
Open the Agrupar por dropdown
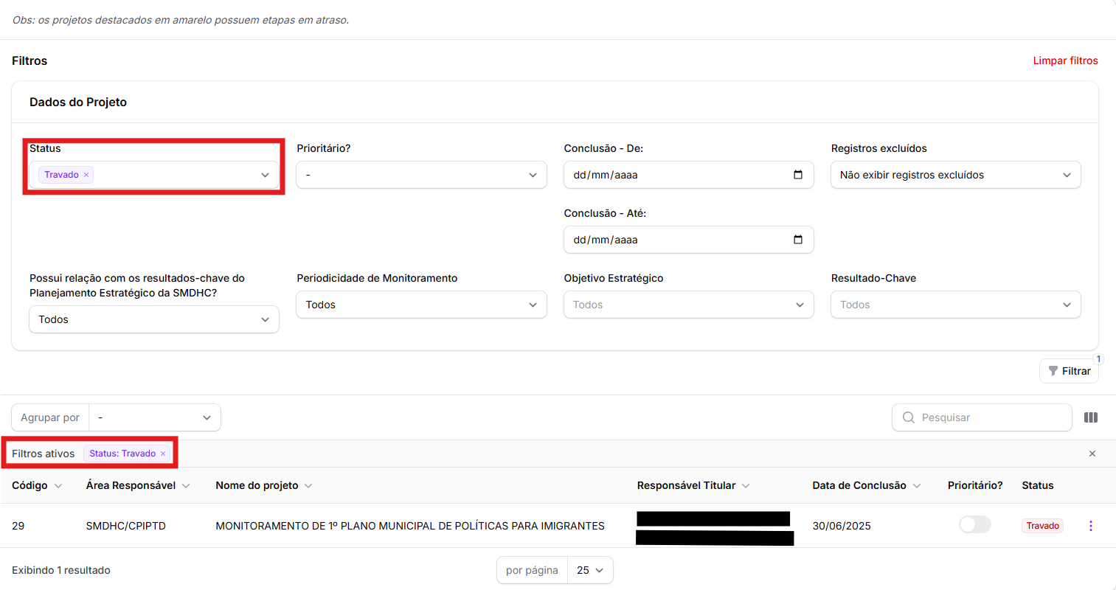point(154,417)
